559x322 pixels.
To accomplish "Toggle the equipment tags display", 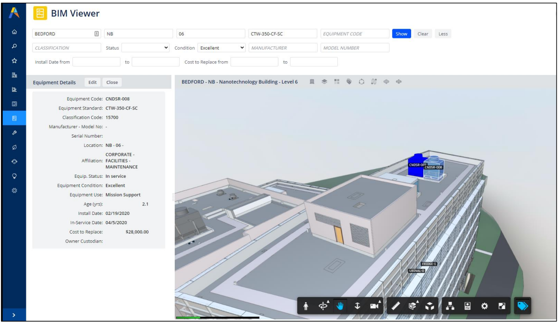I will tap(522, 306).
